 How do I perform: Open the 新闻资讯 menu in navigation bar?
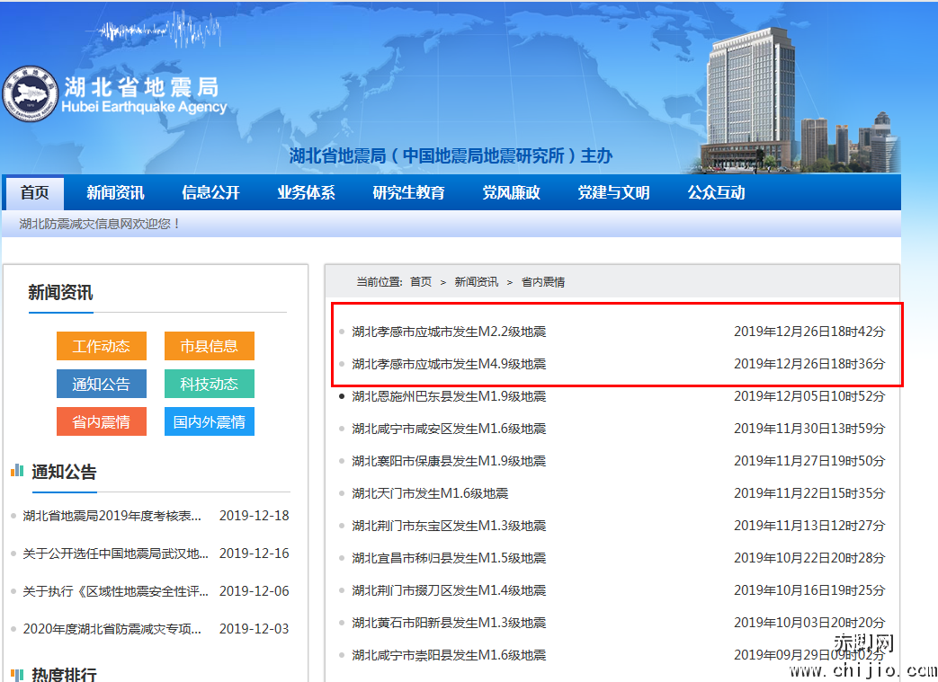[x=115, y=192]
